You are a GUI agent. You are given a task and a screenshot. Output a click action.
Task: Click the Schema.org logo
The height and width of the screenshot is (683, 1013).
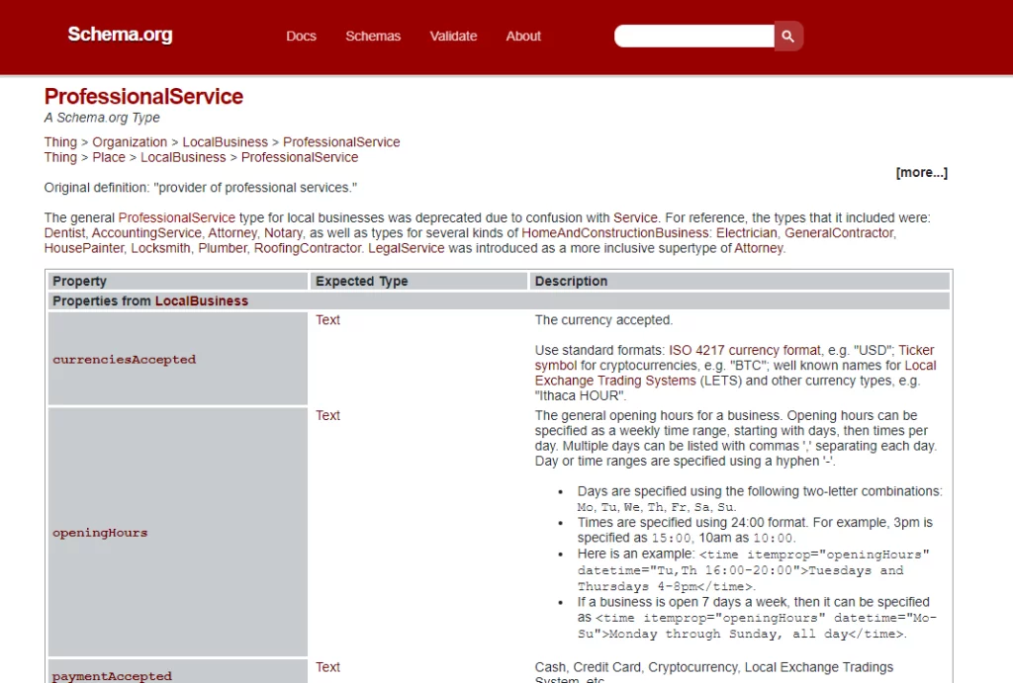[x=120, y=35]
